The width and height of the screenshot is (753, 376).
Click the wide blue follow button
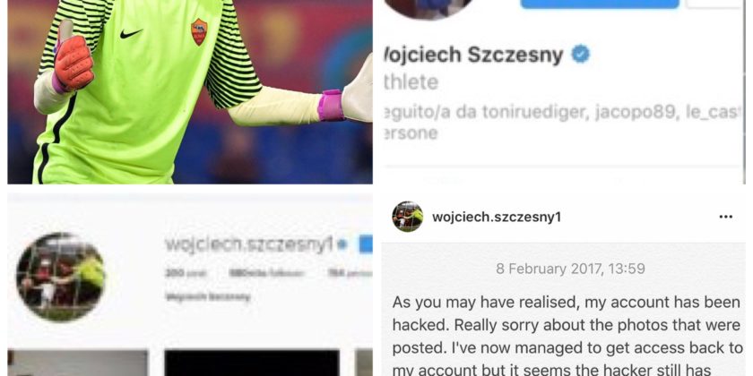pos(600,4)
